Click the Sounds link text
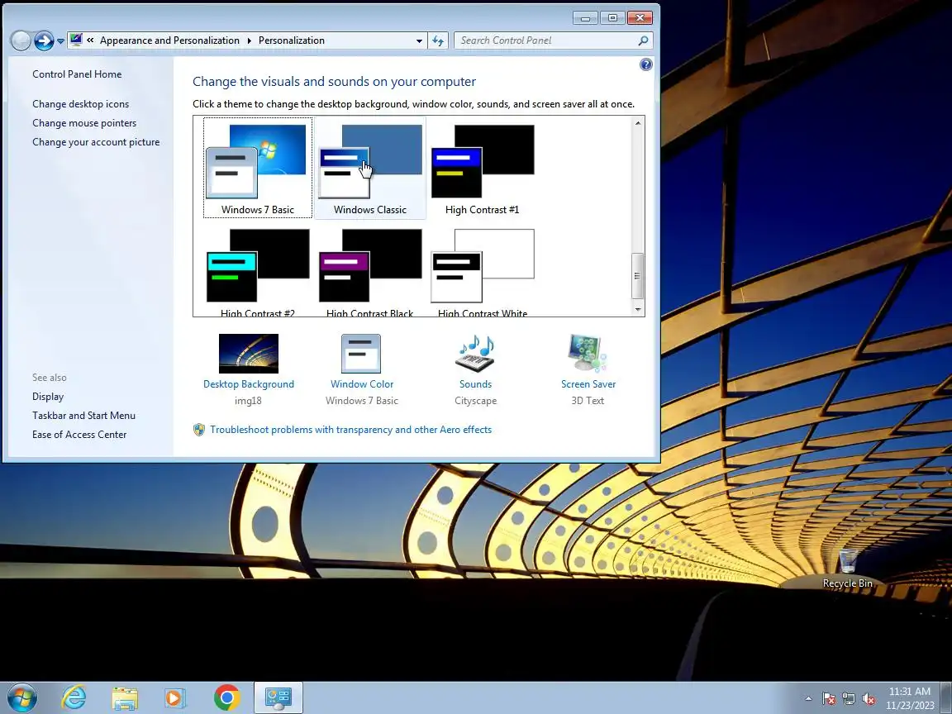The height and width of the screenshot is (714, 952). pyautogui.click(x=475, y=383)
